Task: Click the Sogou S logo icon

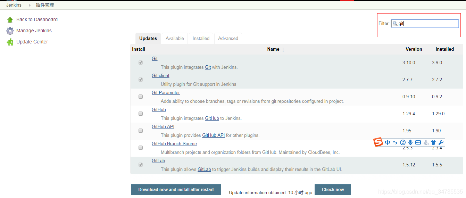Action: (x=378, y=142)
